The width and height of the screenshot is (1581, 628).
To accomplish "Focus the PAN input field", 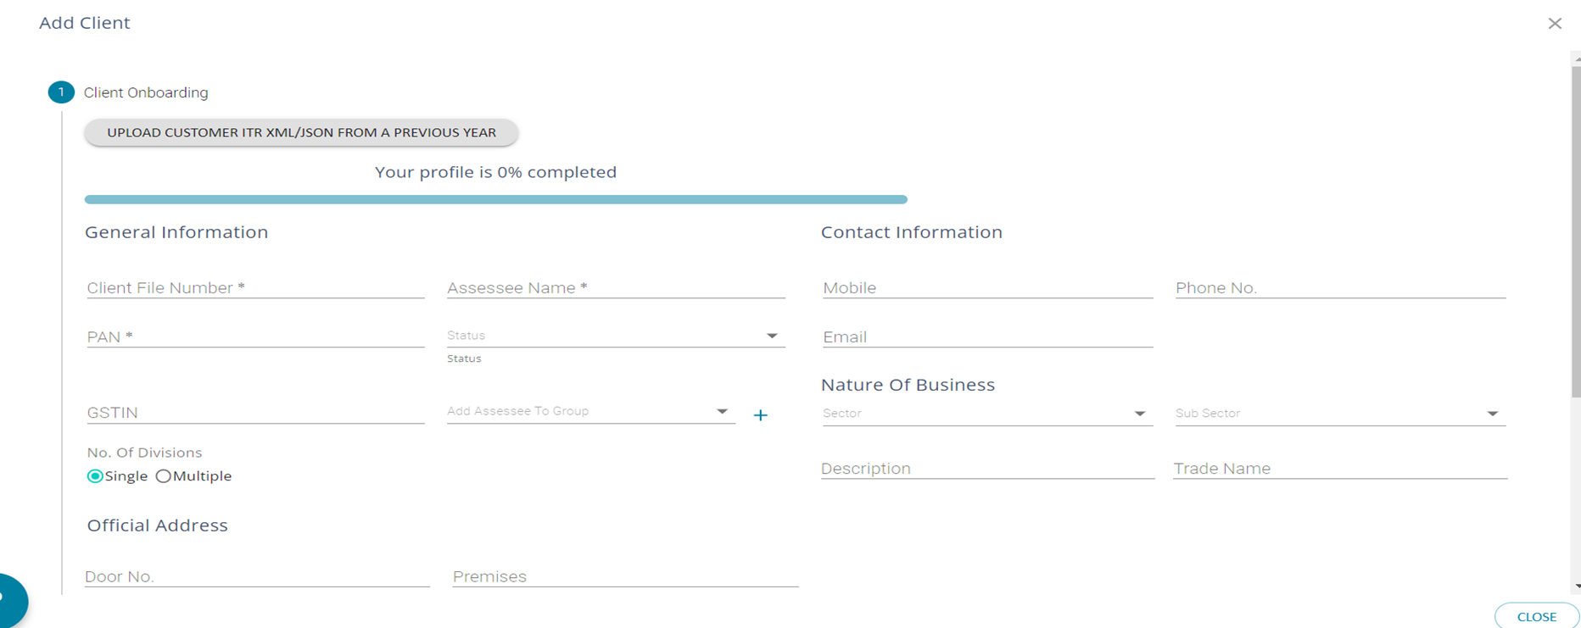I will 254,337.
